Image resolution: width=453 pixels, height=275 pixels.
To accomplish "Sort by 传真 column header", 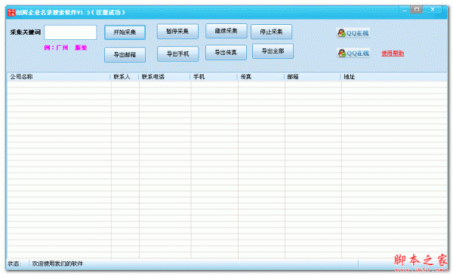I will (x=261, y=77).
